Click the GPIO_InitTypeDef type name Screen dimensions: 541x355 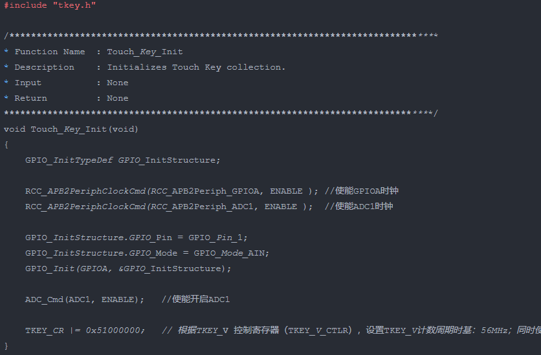69,160
